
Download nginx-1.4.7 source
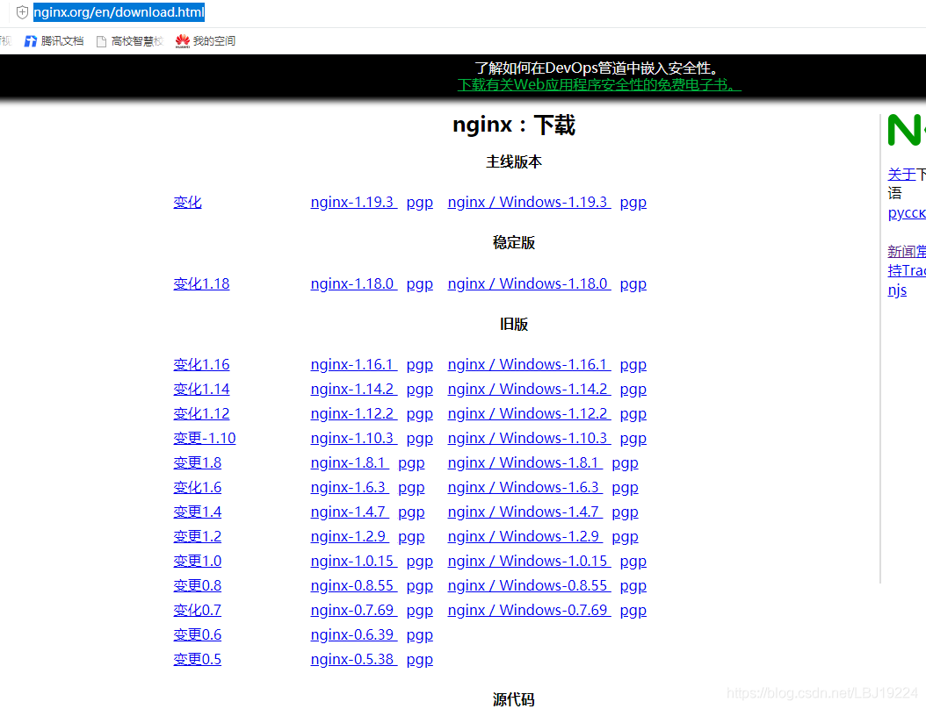coord(350,512)
